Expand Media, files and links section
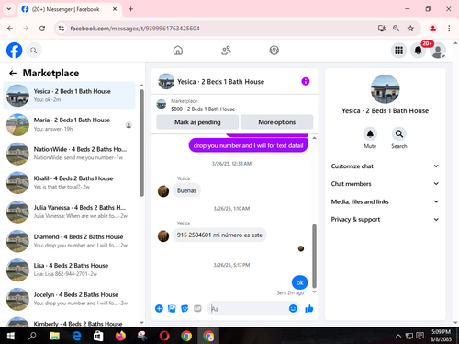Screen dimensions: 459x344 click(385, 201)
